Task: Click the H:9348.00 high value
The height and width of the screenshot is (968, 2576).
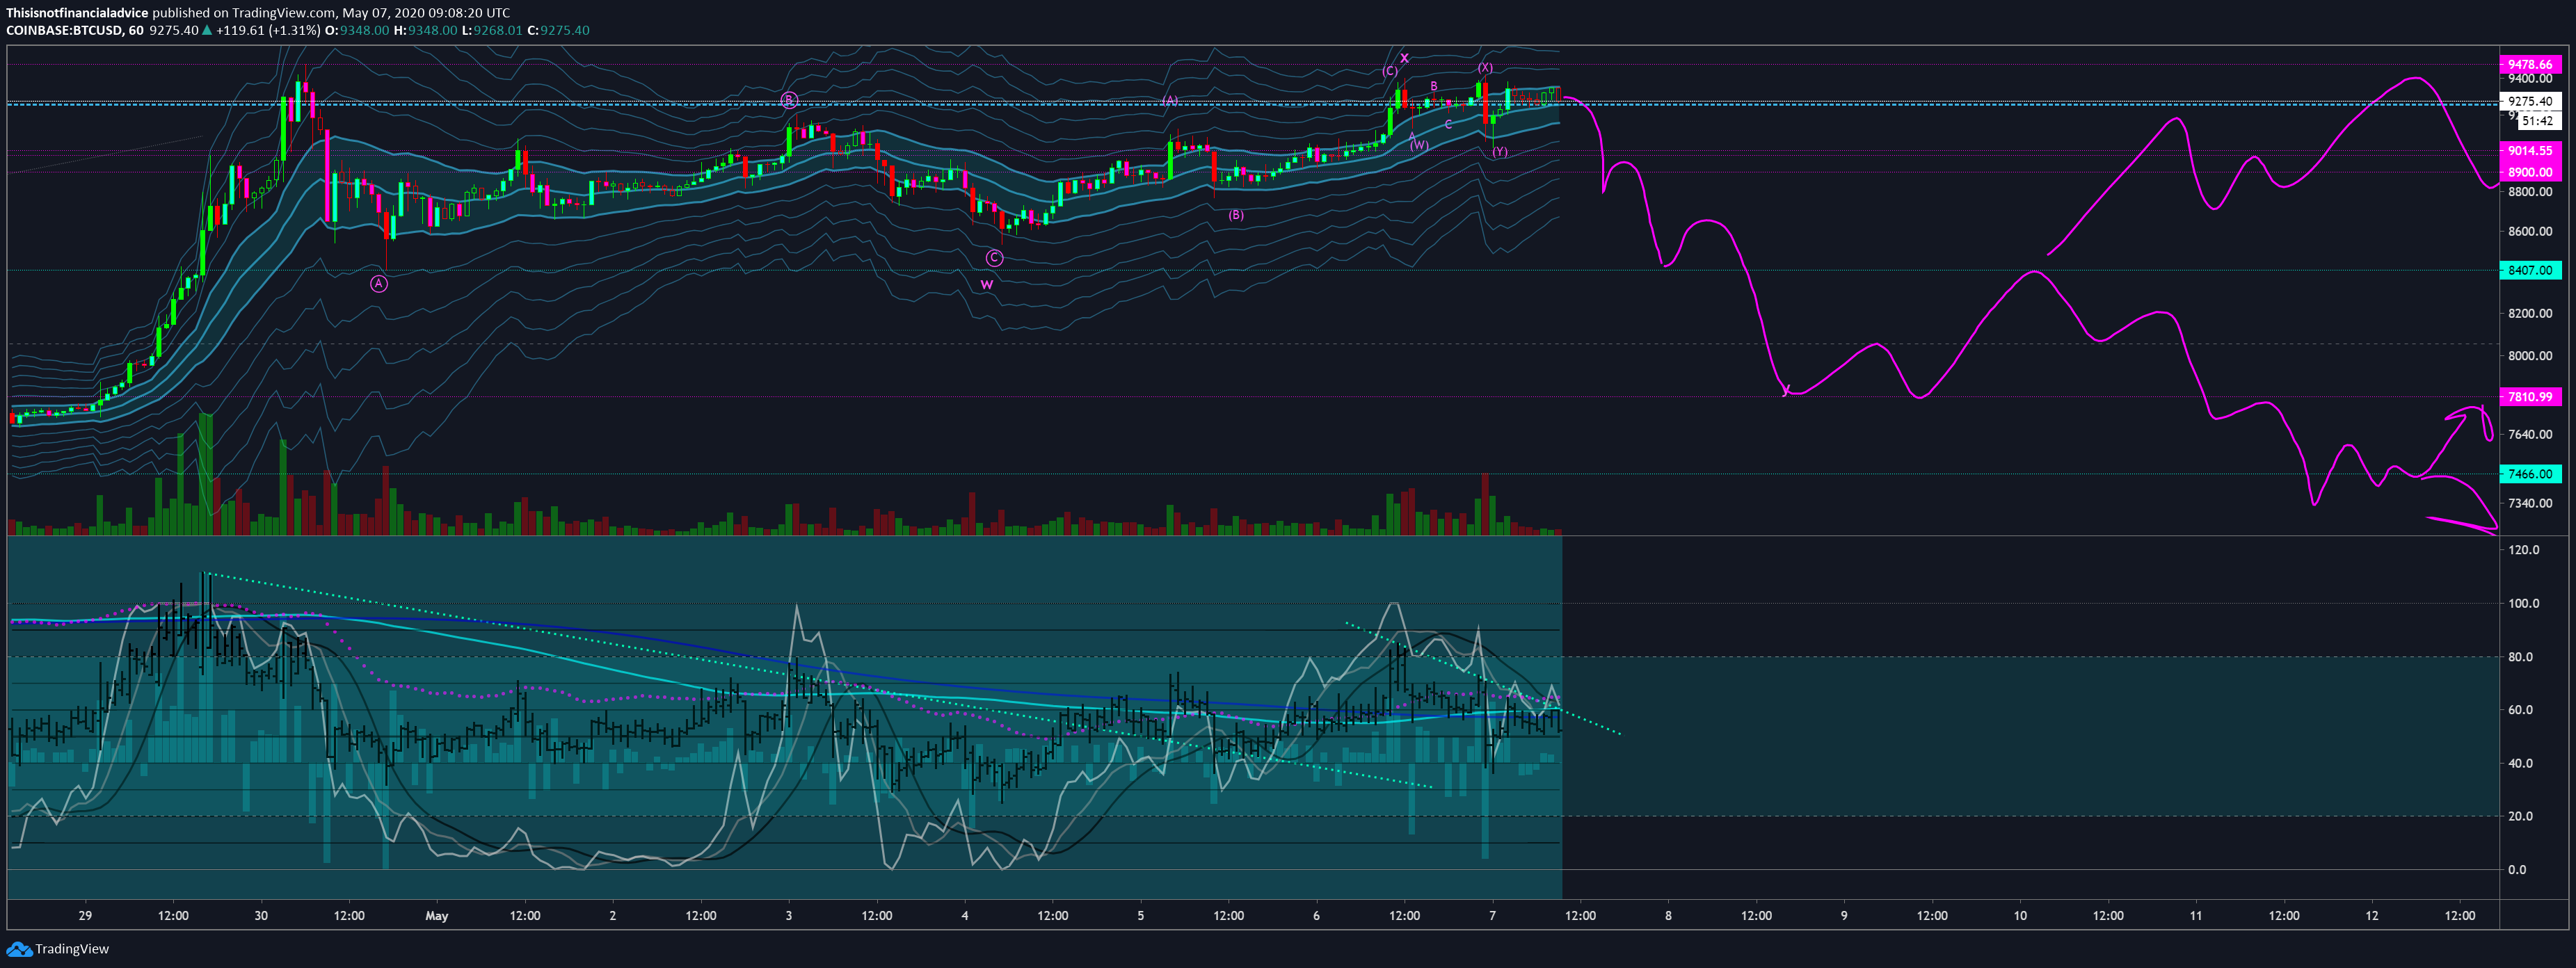Action: pos(425,30)
